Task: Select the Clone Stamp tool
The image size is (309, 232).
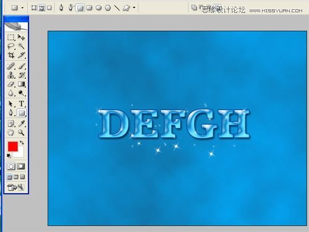Action: click(x=11, y=75)
